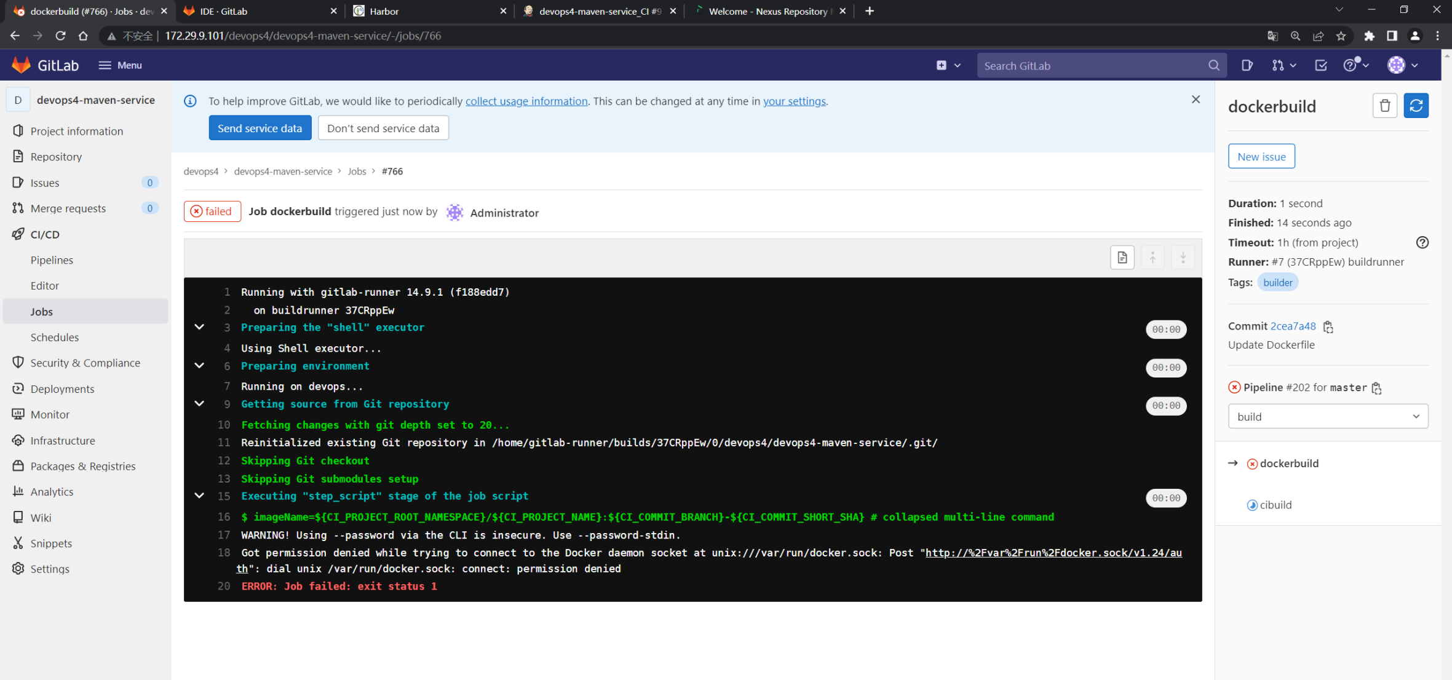
Task: Click devops4-maven-service breadcrumb
Action: pyautogui.click(x=283, y=172)
